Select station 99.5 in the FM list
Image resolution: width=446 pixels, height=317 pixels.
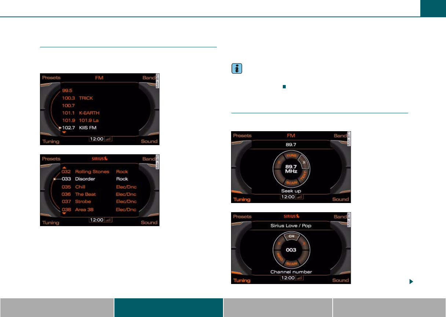(67, 91)
